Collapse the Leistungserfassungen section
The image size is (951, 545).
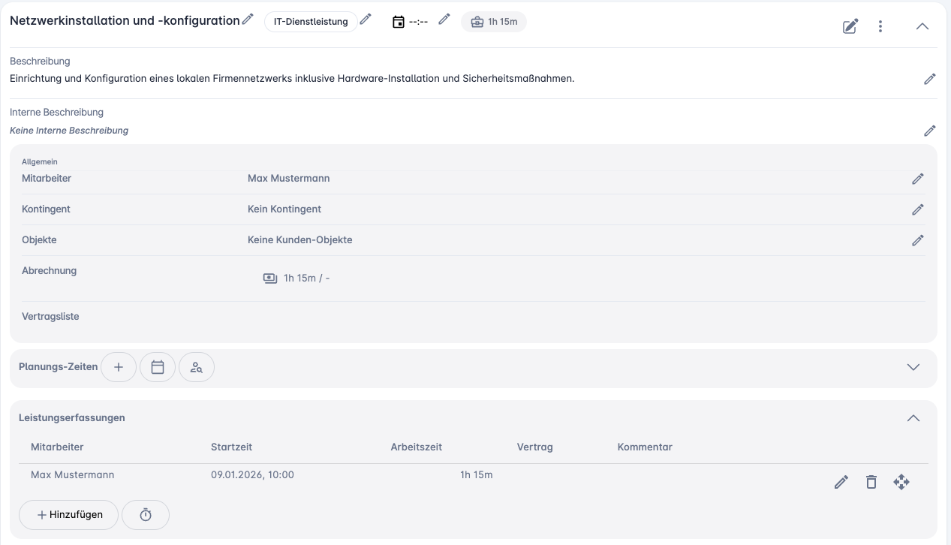click(x=913, y=418)
